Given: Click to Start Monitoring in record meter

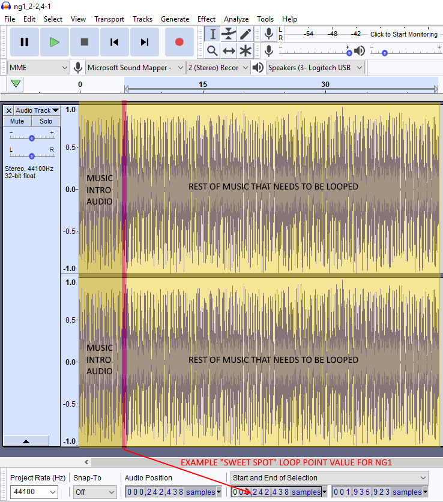Looking at the screenshot, I should 403,34.
